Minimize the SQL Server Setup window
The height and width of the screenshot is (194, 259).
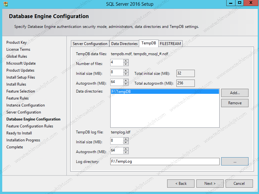click(x=231, y=3)
